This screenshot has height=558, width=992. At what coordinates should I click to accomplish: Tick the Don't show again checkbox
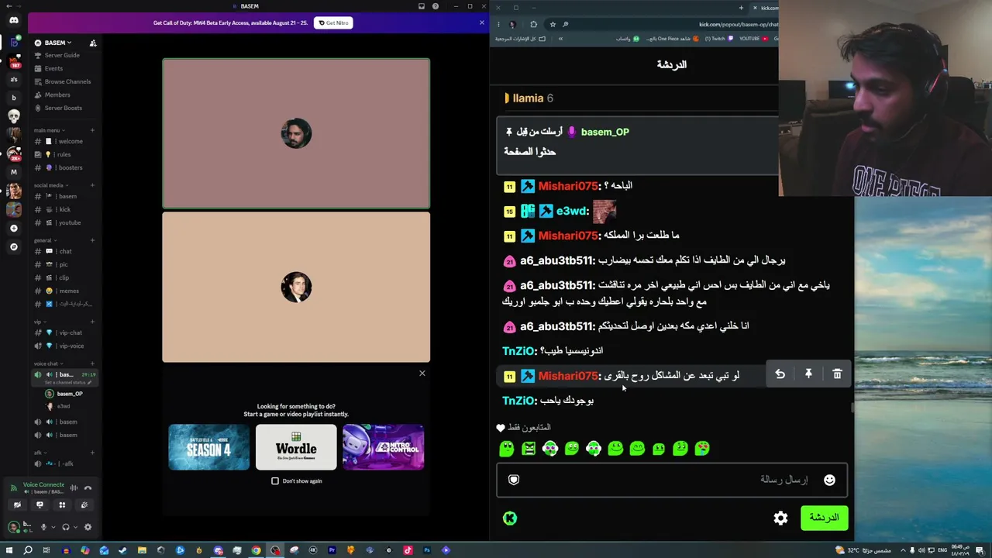coord(275,481)
